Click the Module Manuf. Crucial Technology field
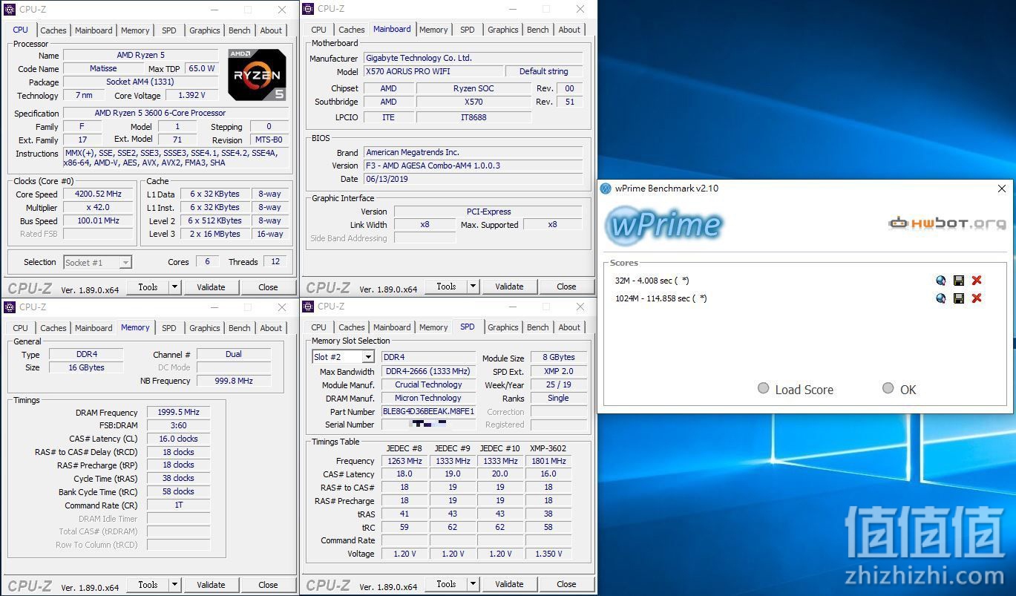Image resolution: width=1016 pixels, height=596 pixels. (428, 384)
